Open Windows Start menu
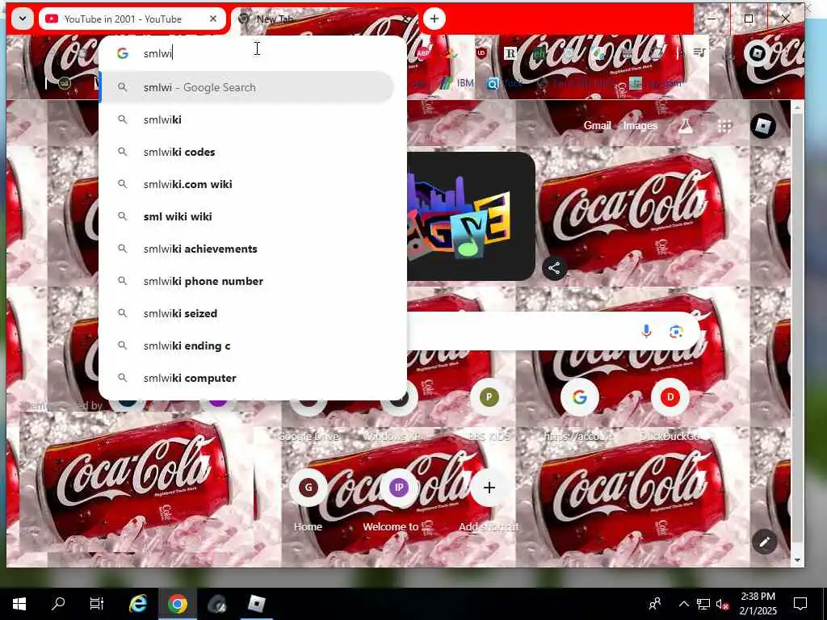The image size is (827, 620). pyautogui.click(x=19, y=604)
